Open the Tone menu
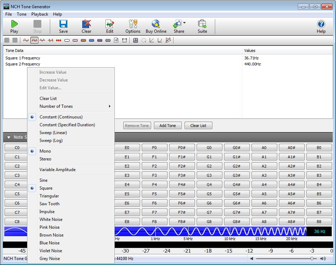This screenshot has width=336, height=265. [x=22, y=14]
